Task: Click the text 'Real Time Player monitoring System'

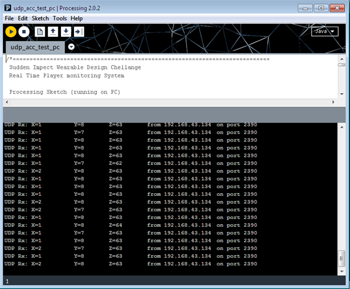Action: [67, 76]
